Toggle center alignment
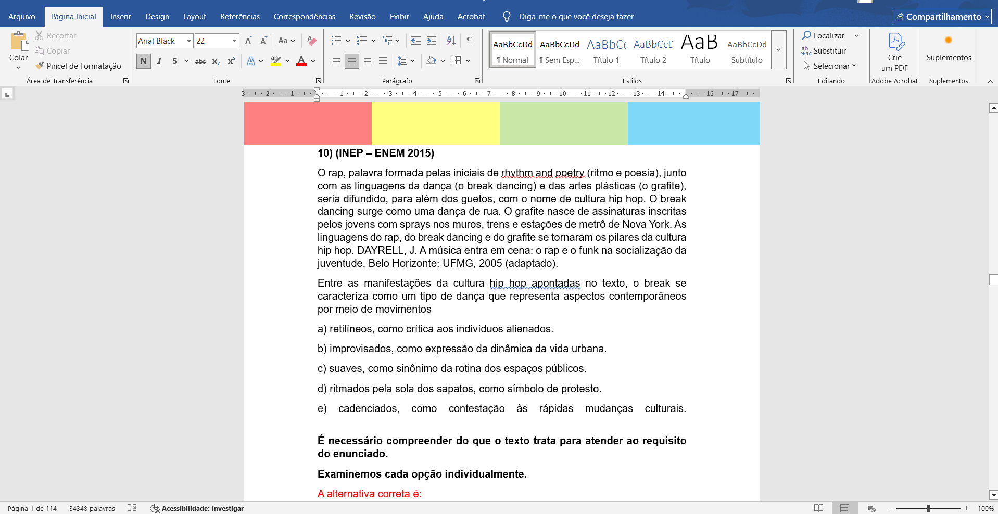 352,61
